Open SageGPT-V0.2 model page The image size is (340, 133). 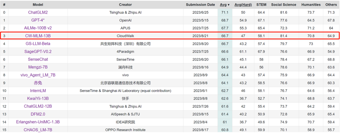[x=38, y=51]
